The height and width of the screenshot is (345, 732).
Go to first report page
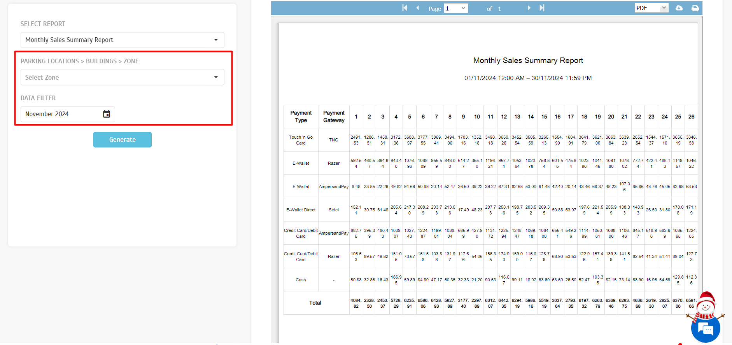[x=405, y=8]
